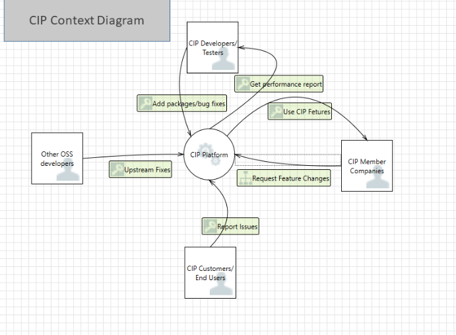Click the Get performance report flow label

[279, 84]
